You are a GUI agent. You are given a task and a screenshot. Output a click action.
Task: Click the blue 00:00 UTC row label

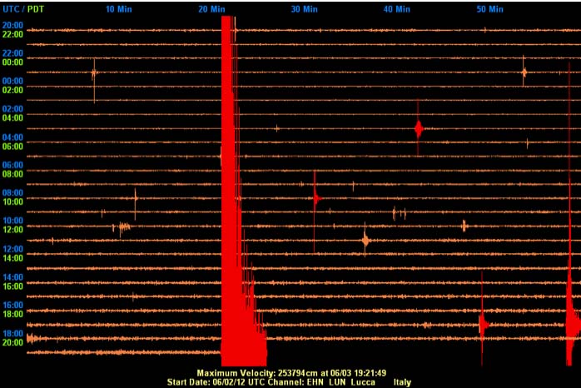tap(12, 81)
